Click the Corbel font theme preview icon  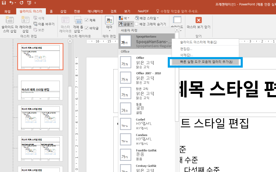pos(126,124)
